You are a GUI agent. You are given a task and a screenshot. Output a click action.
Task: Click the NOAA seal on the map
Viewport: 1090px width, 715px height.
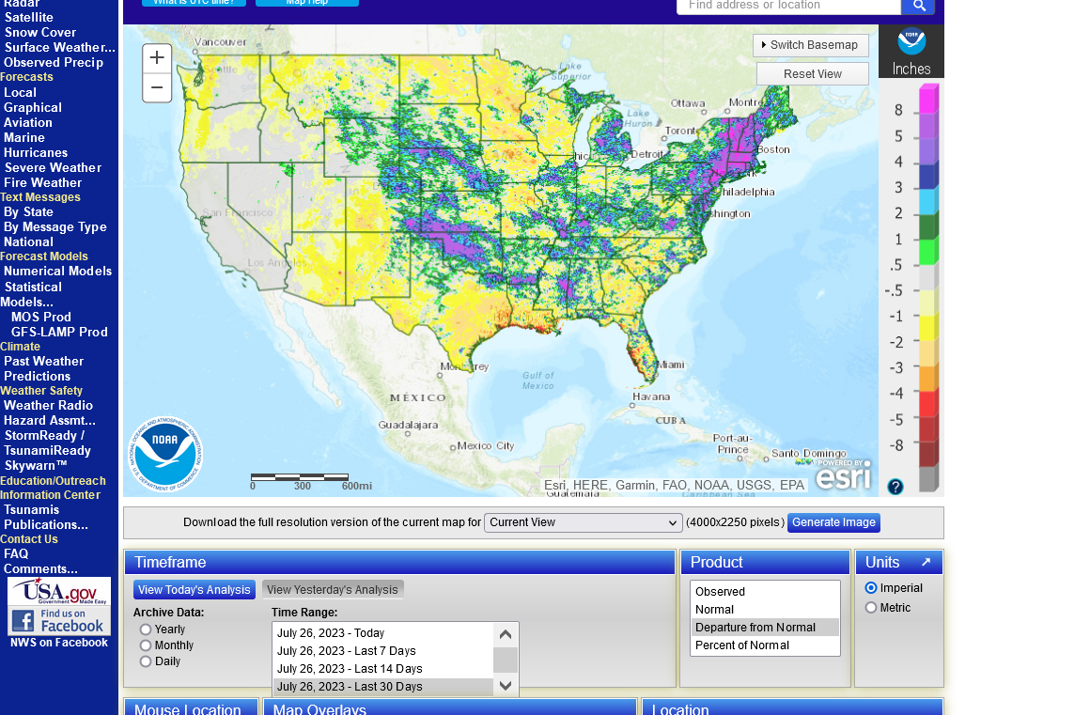pyautogui.click(x=165, y=454)
